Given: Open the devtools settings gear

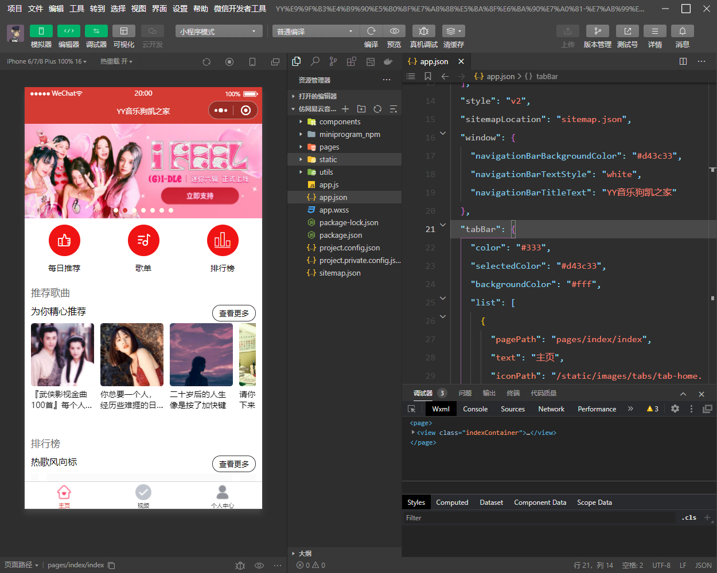Looking at the screenshot, I should [x=675, y=409].
